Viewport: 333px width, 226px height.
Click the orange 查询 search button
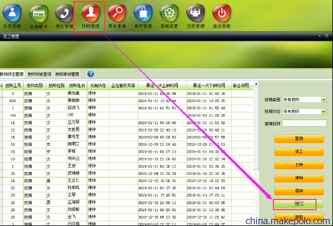pos(299,139)
